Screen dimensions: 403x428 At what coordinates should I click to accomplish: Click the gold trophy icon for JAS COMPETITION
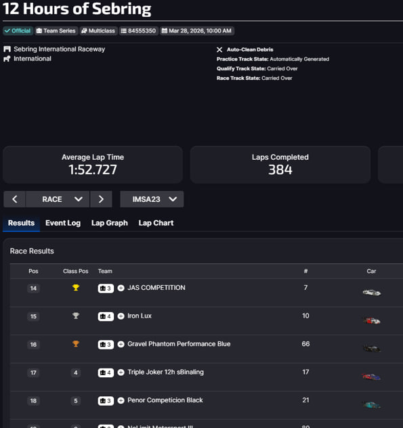(x=76, y=287)
